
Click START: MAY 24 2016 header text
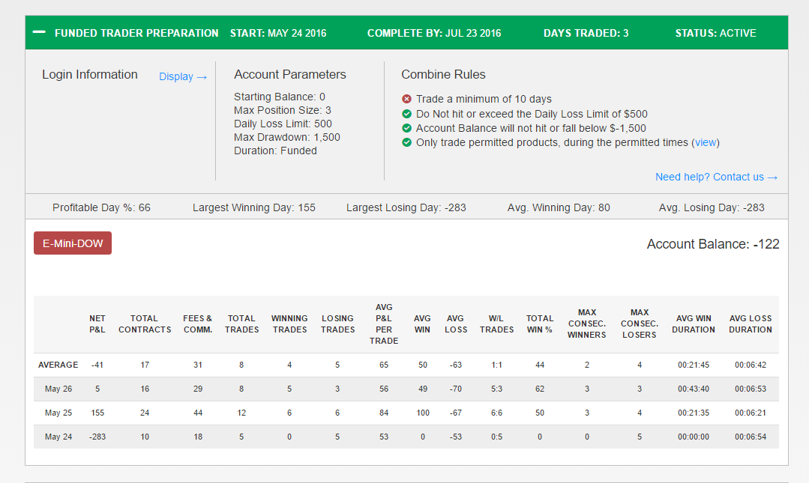[278, 33]
